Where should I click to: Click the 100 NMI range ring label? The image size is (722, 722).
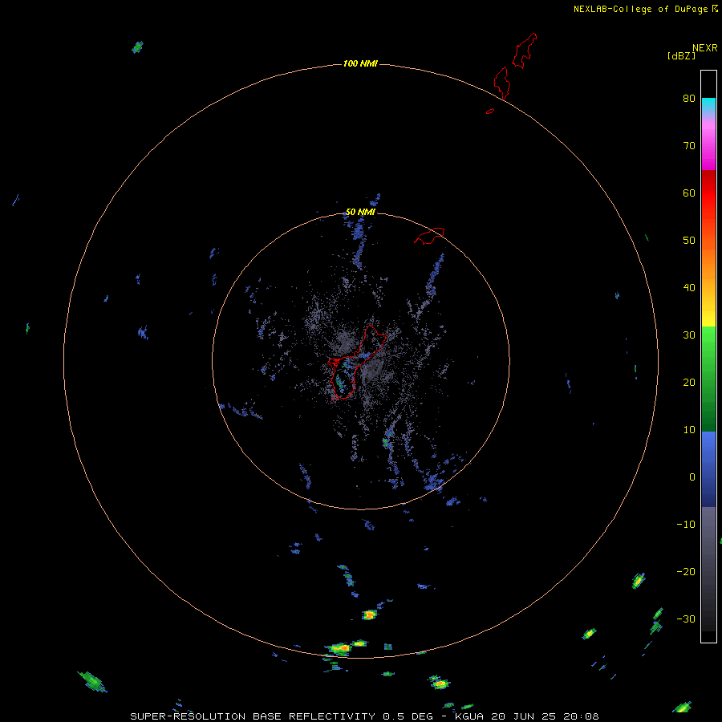point(360,63)
